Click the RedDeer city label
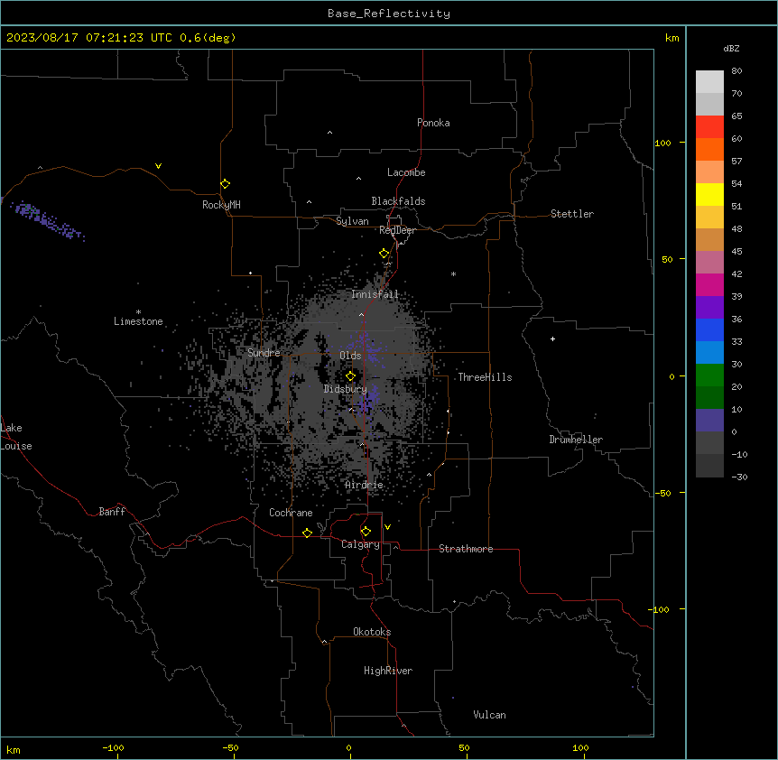Image resolution: width=778 pixels, height=760 pixels. point(397,230)
